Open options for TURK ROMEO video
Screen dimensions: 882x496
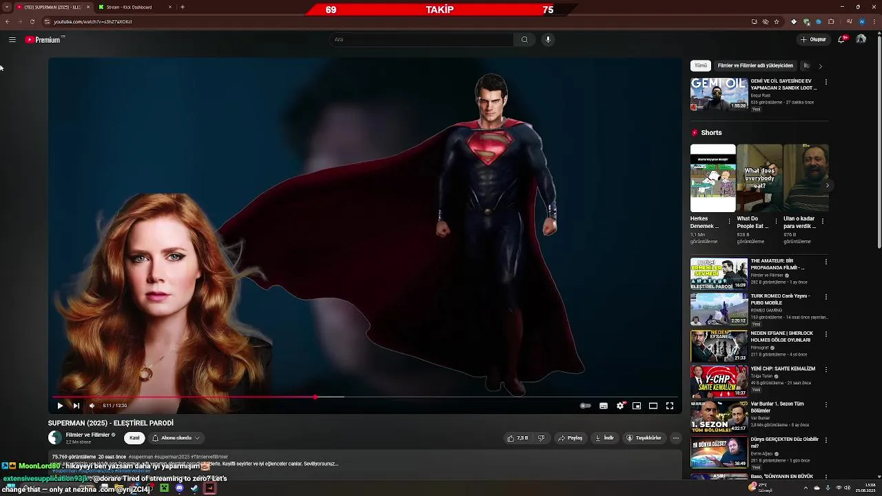tap(825, 297)
